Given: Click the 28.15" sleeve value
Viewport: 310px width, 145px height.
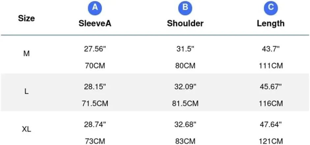Looking at the screenshot, I should click(x=95, y=87).
